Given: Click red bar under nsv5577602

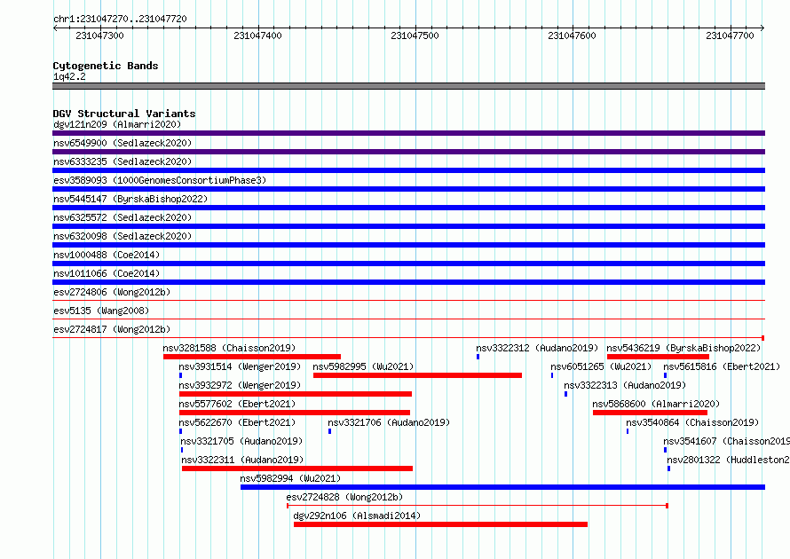Looking at the screenshot, I should 295,413.
